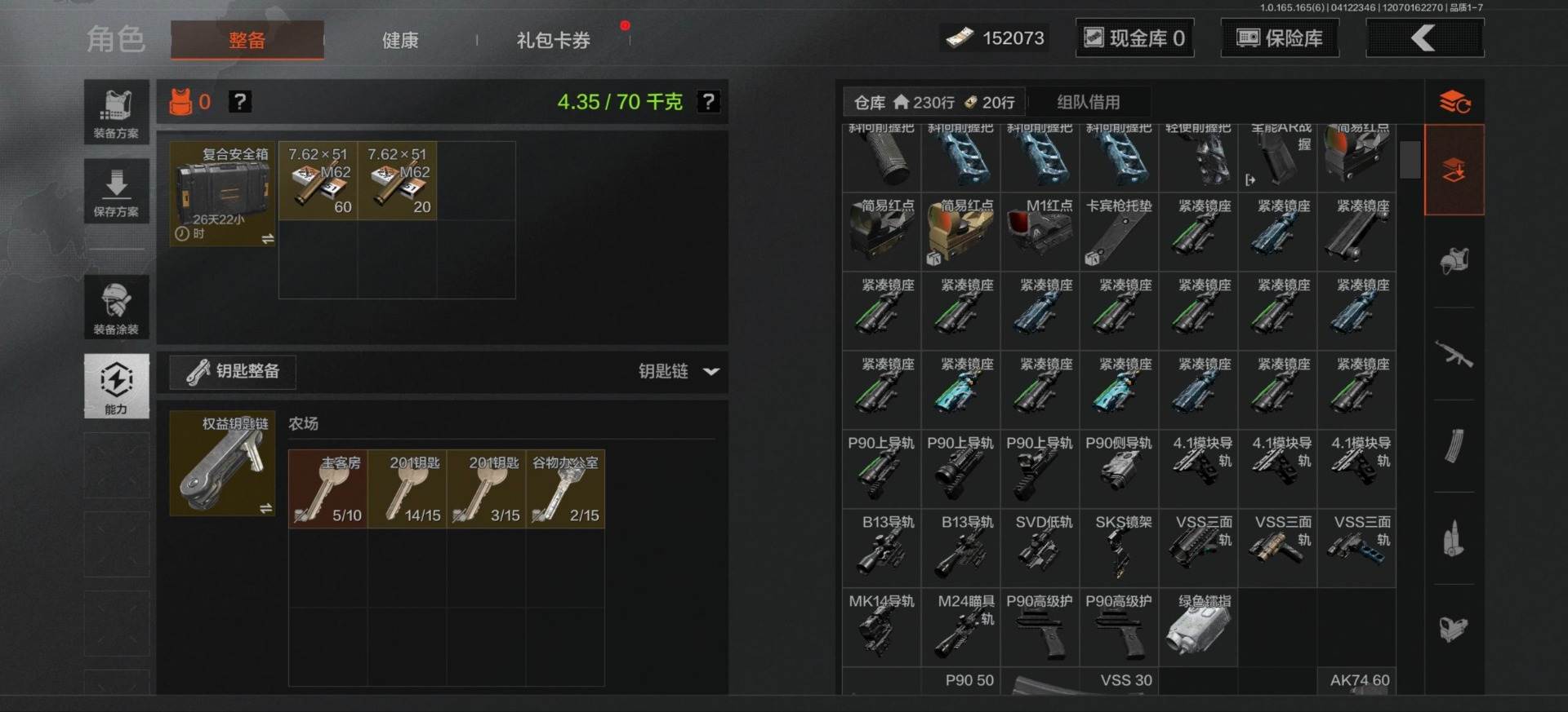Toggle the stacked layers filter button
This screenshot has height=712, width=1568.
coord(1454,170)
